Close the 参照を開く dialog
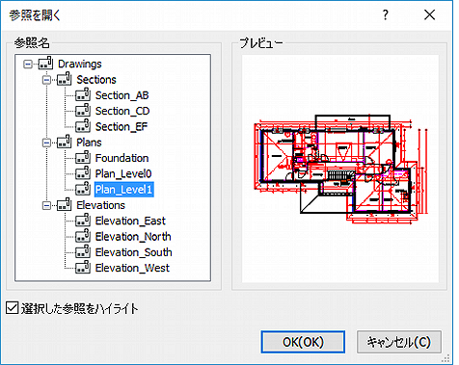Image resolution: width=459 pixels, height=365 pixels. point(429,14)
